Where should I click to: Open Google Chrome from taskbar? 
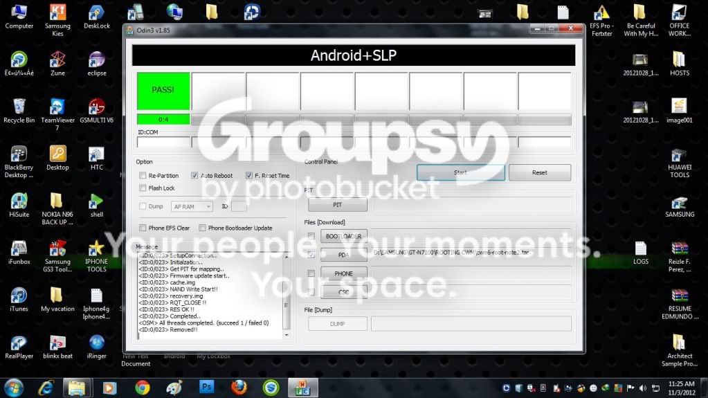pos(143,388)
